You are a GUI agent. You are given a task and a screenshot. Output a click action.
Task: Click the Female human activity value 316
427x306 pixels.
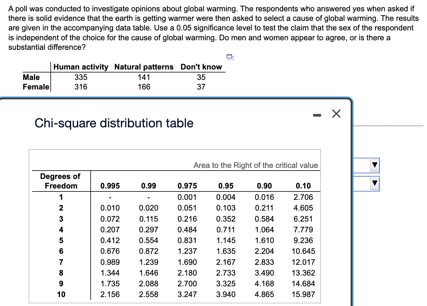pyautogui.click(x=81, y=87)
